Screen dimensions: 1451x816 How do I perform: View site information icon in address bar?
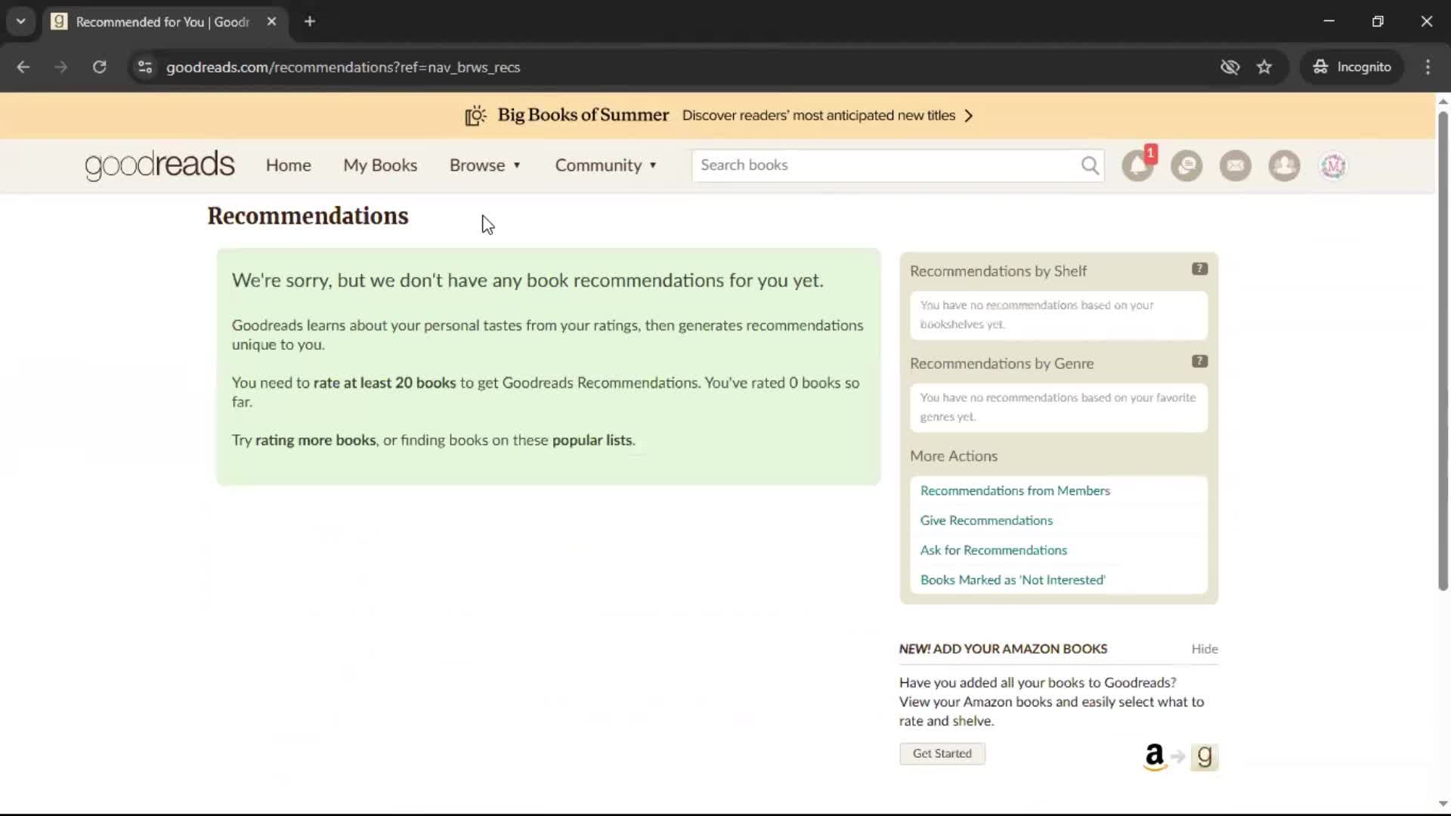pos(145,67)
